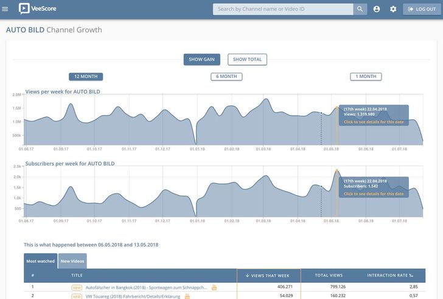Open the settings gear icon

point(393,9)
